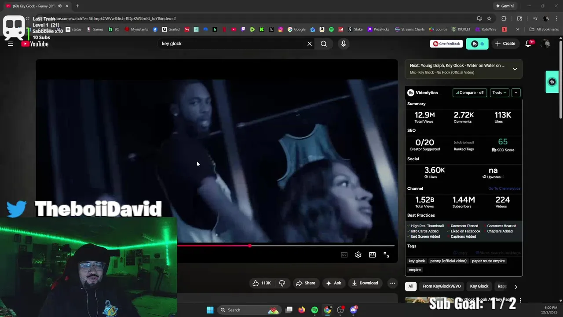
Task: Open the YouTube hamburger guide menu
Action: [11, 44]
